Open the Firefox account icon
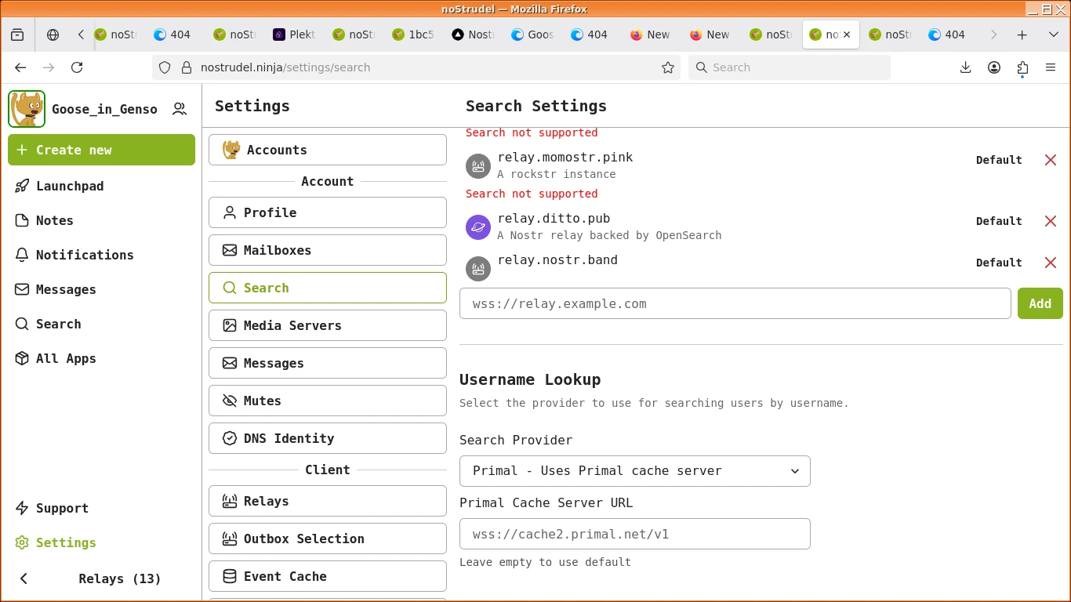 (x=994, y=67)
